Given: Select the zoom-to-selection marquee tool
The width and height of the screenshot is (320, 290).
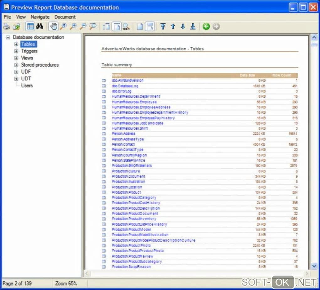Looking at the screenshot, I should pos(93,27).
